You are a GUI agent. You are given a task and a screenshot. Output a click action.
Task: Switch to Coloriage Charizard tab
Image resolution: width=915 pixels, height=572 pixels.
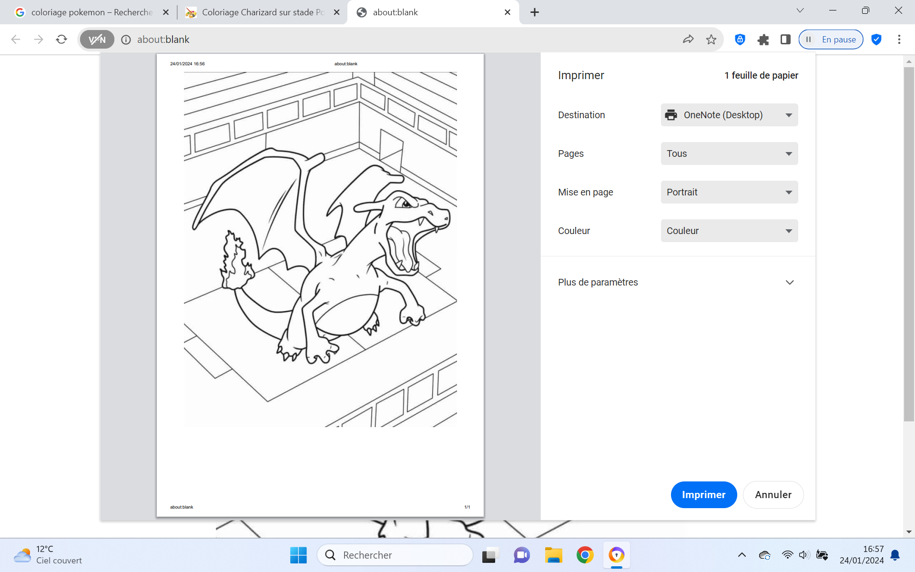click(x=262, y=12)
